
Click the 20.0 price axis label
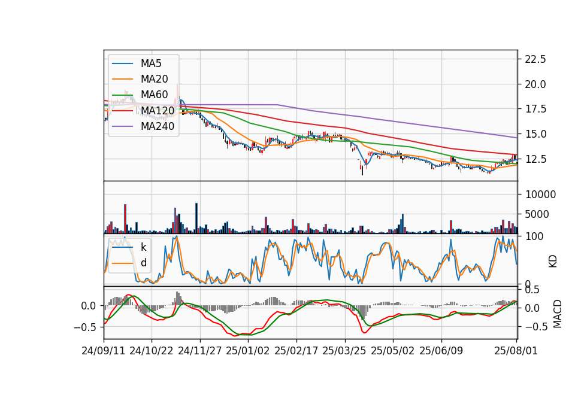(x=535, y=84)
